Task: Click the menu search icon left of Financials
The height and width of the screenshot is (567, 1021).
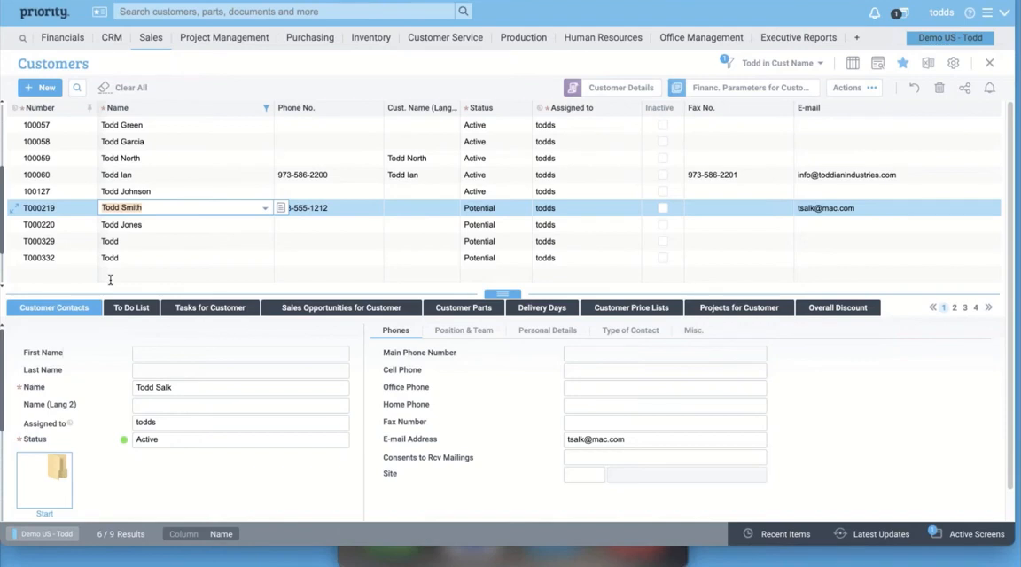Action: pos(23,38)
